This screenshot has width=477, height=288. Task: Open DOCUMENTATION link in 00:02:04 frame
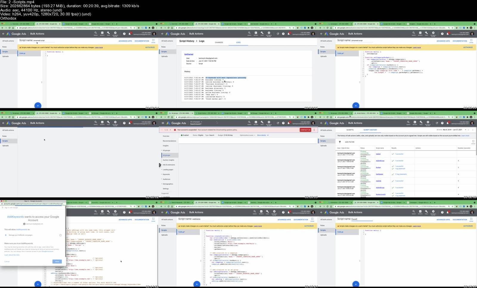click(x=142, y=41)
